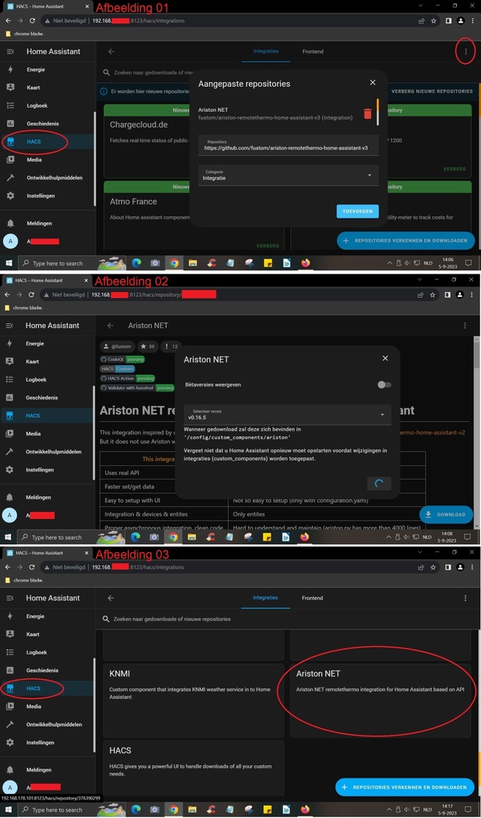The width and height of the screenshot is (481, 818).
Task: Click the CodeQL passing badge
Action: click(123, 360)
